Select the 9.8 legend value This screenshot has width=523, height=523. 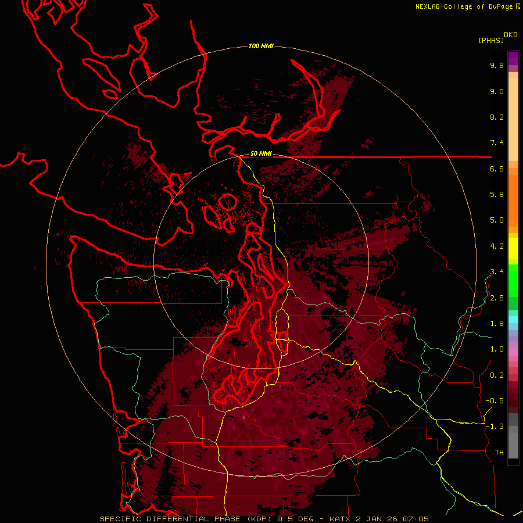[497, 65]
